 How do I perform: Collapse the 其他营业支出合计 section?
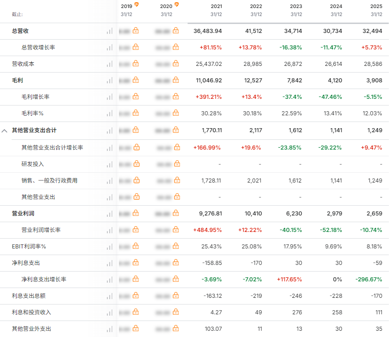[4, 131]
